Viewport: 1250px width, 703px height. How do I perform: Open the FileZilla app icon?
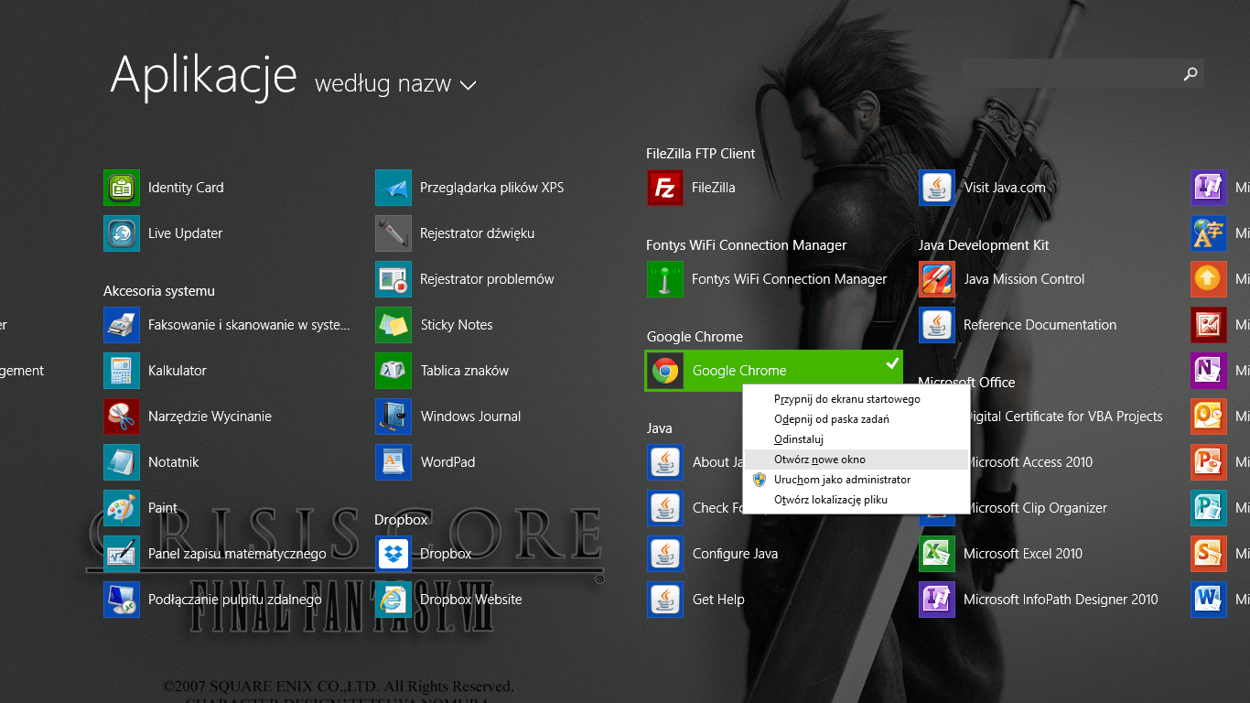[x=665, y=188]
